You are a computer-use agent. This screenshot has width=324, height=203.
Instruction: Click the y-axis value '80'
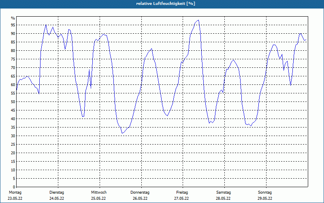(13, 50)
